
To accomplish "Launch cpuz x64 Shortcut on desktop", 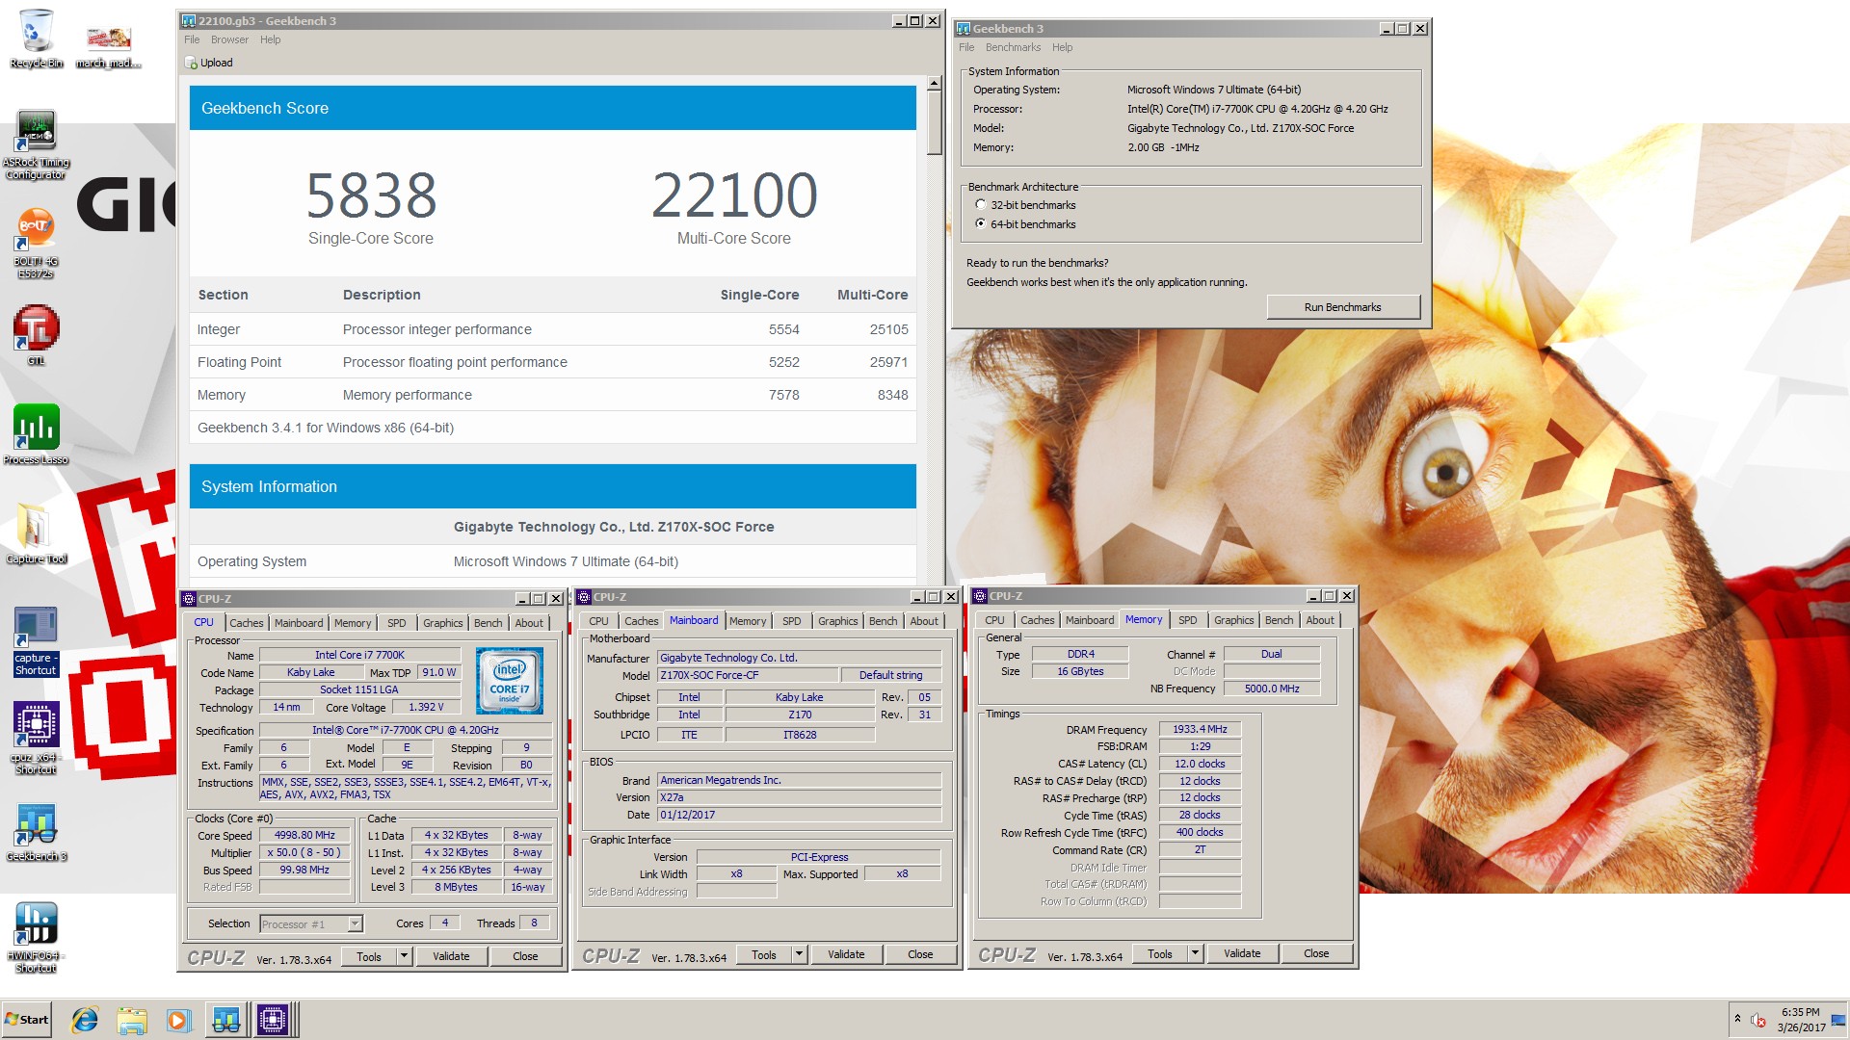I will coord(36,738).
